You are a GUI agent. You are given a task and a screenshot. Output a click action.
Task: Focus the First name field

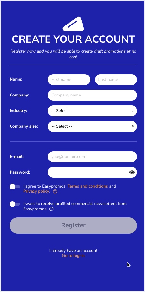click(69, 80)
